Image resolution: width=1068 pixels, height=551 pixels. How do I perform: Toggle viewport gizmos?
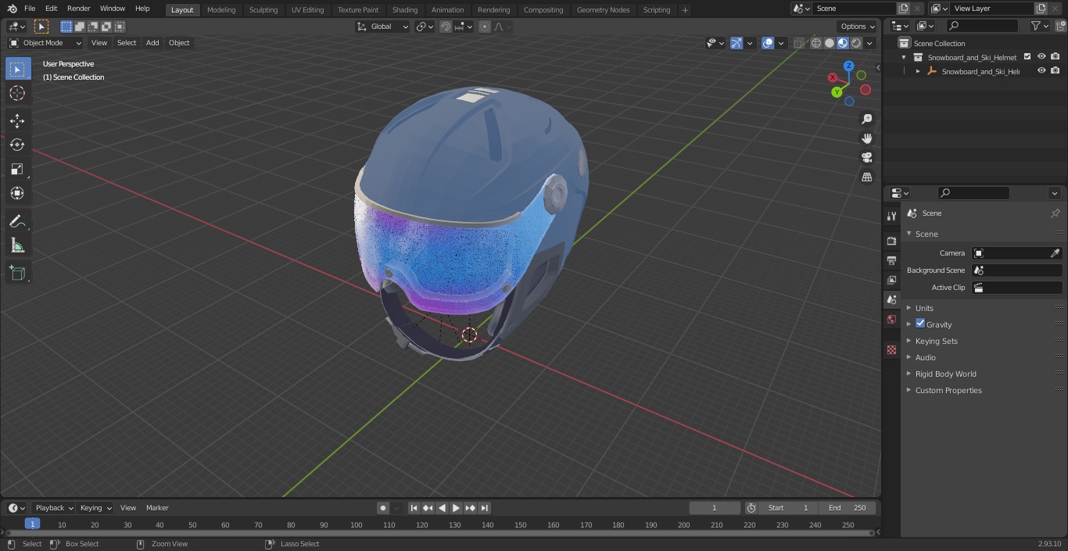click(x=736, y=43)
